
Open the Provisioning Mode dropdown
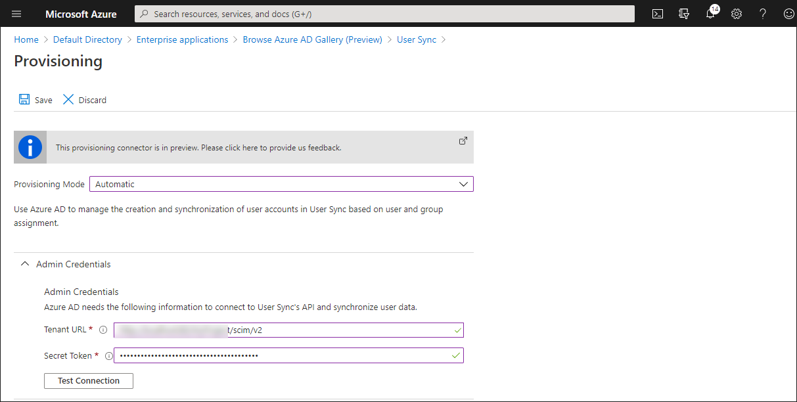[x=281, y=184]
